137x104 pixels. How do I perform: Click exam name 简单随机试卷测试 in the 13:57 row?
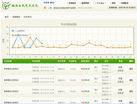click(x=11, y=69)
